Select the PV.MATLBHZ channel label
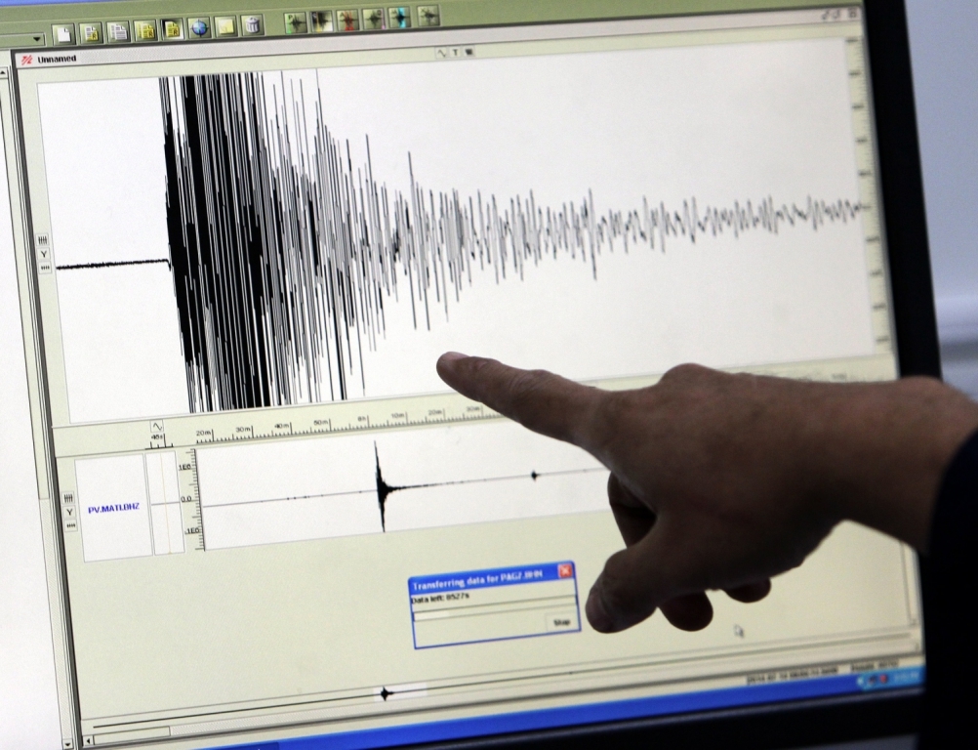Screen dimensions: 978x750 (x=114, y=509)
